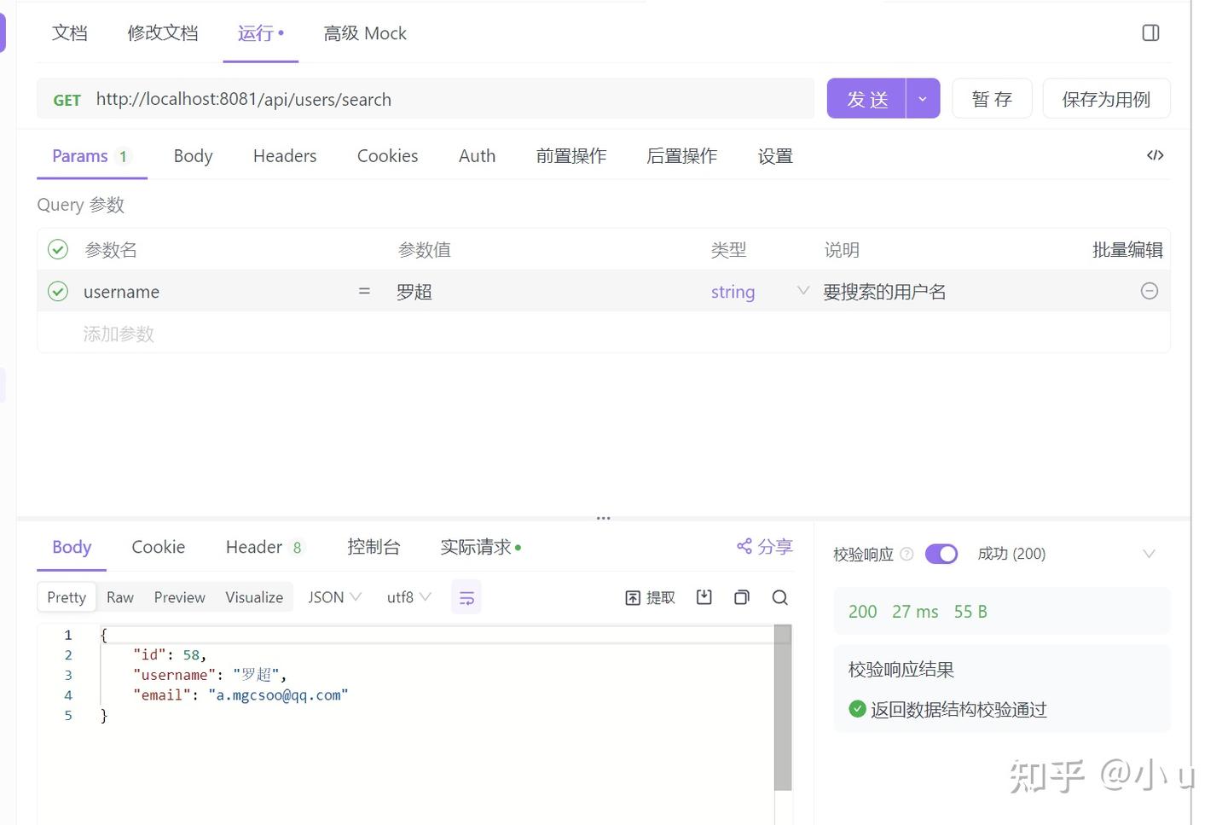Click the username parameter name field
This screenshot has height=825, width=1228.
pos(213,291)
